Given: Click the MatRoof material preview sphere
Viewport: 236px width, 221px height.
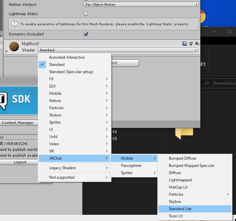Looking at the screenshot, I should 14,47.
